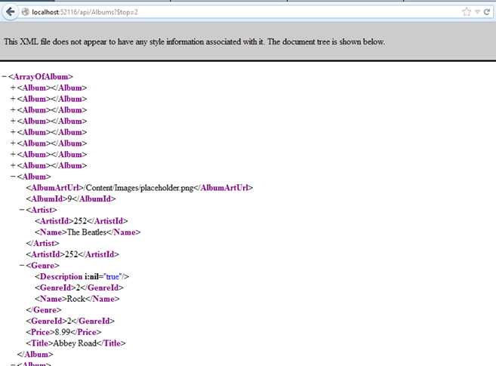The height and width of the screenshot is (366, 496).
Task: Reload the page using the refresh icon
Action: point(488,12)
